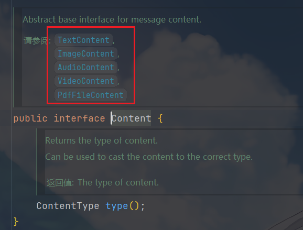Click 'Returns the type of content.' line
The image size is (303, 230).
(x=102, y=140)
